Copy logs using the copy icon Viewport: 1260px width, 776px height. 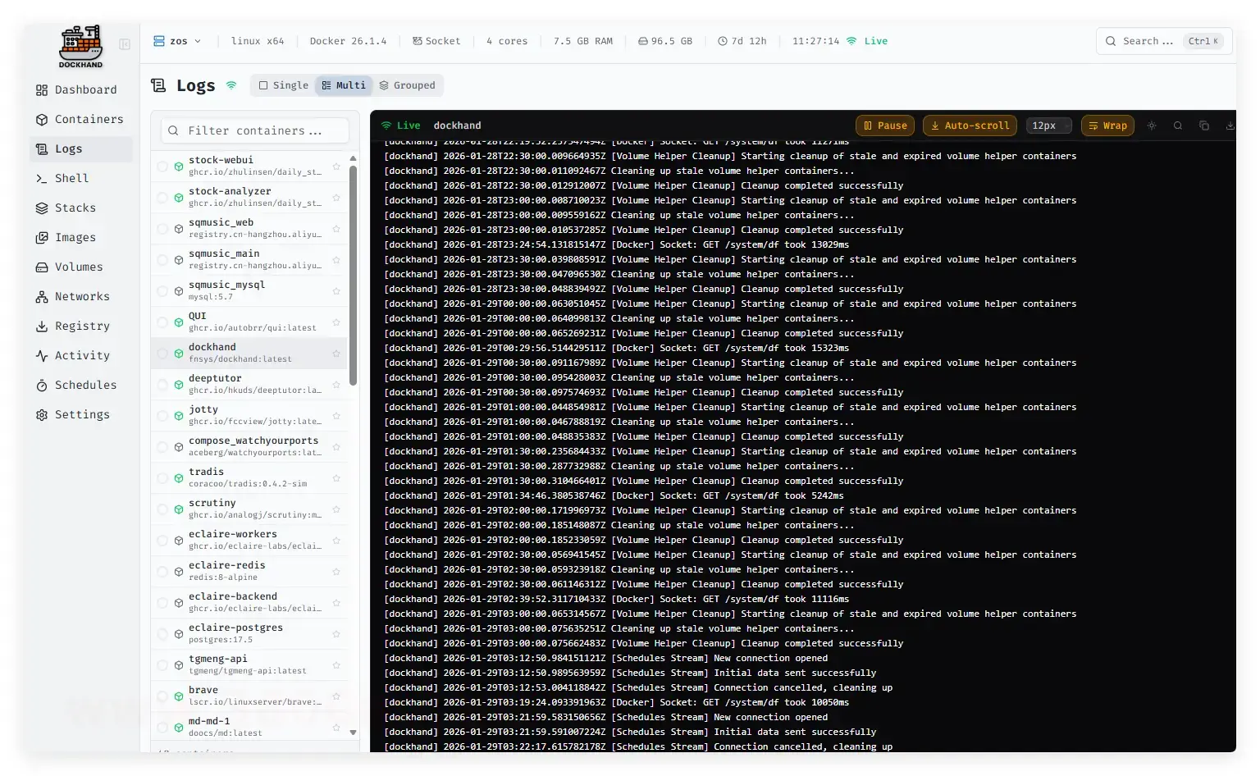click(1204, 126)
